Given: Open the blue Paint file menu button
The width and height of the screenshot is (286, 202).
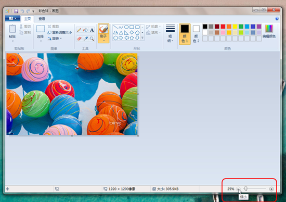Looking at the screenshot, I should 13,18.
